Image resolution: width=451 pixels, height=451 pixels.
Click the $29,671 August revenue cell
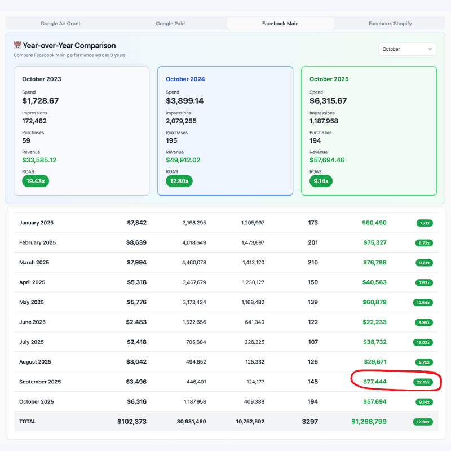pyautogui.click(x=375, y=362)
